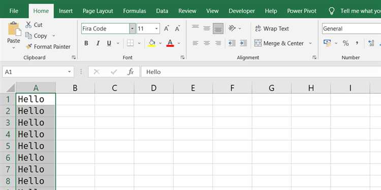Center cell text horizontally
The image size is (381, 190).
[x=207, y=43]
